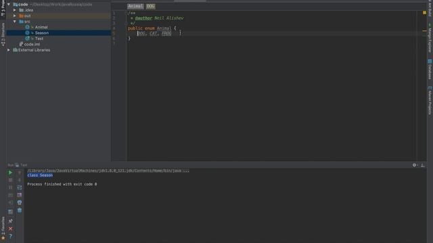
Task: Open the Maven Projects tool window
Action: tap(430, 101)
